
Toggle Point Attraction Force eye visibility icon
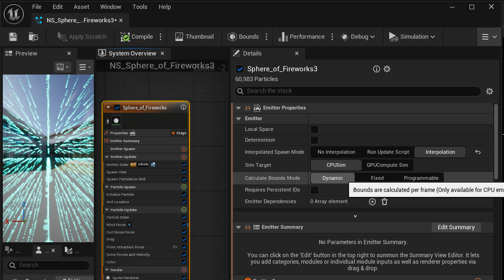[175, 247]
